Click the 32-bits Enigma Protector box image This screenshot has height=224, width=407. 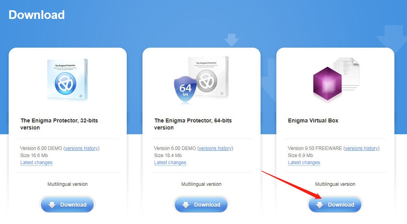point(67,80)
